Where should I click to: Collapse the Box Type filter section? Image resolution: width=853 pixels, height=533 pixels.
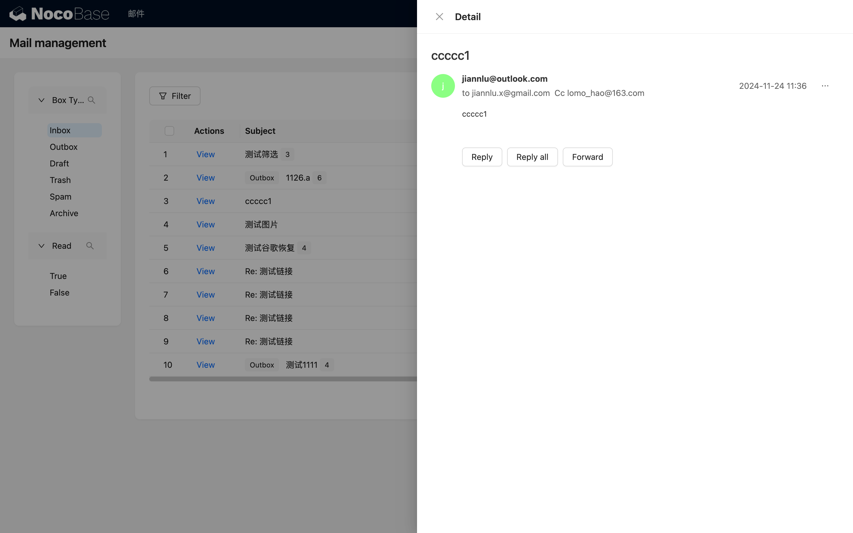(x=41, y=100)
